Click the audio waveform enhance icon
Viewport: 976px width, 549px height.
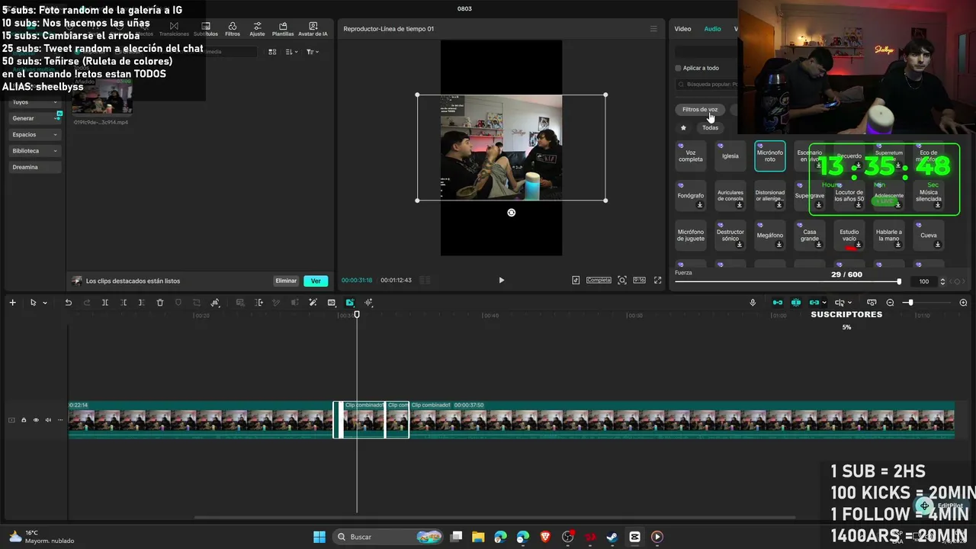(x=368, y=303)
